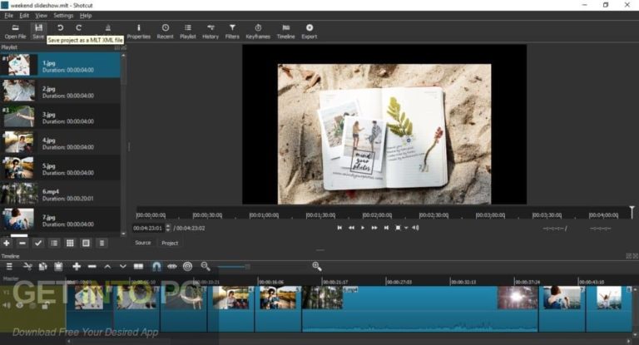The width and height of the screenshot is (639, 345).
Task: Append clip to timeline with plus icon
Action: point(77,266)
